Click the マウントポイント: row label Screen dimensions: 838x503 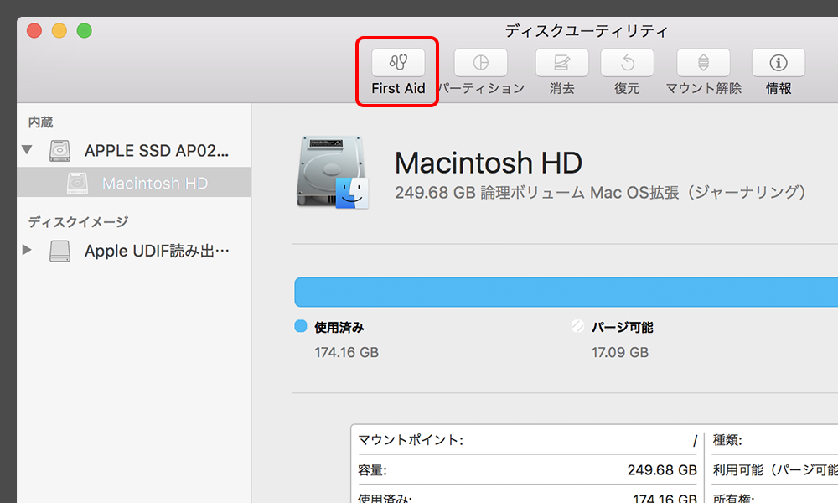click(x=411, y=440)
